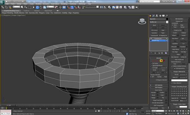The image size is (190, 115).
Task: Enable Ignore Backfacing checkbox
Action: click(x=151, y=66)
